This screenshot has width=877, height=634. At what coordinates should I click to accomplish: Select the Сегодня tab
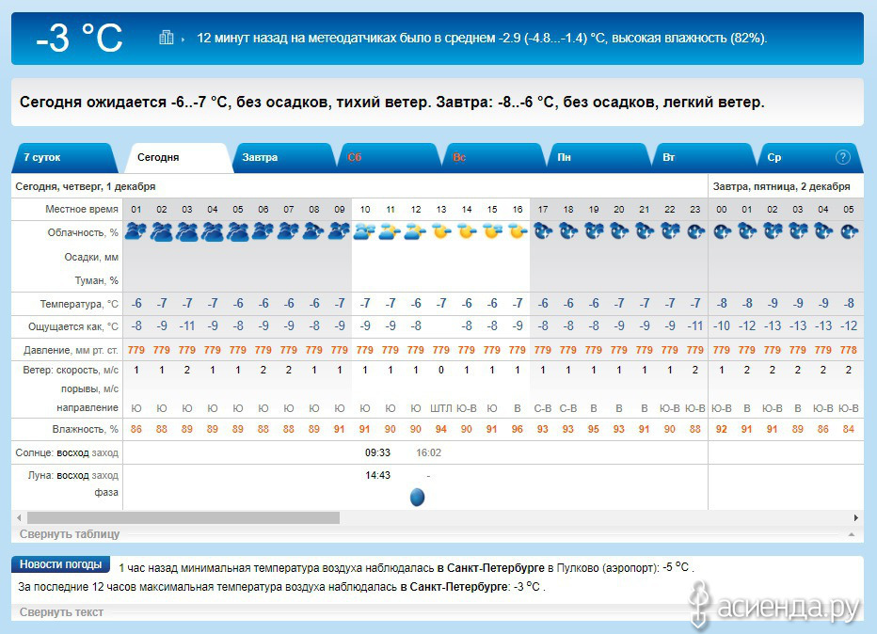coord(179,158)
